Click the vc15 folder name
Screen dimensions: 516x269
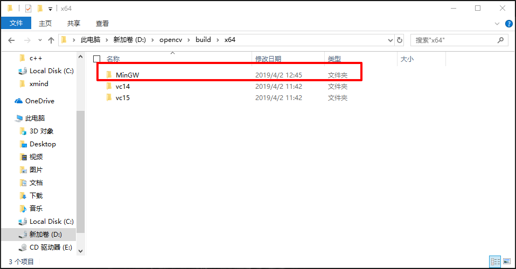click(123, 98)
